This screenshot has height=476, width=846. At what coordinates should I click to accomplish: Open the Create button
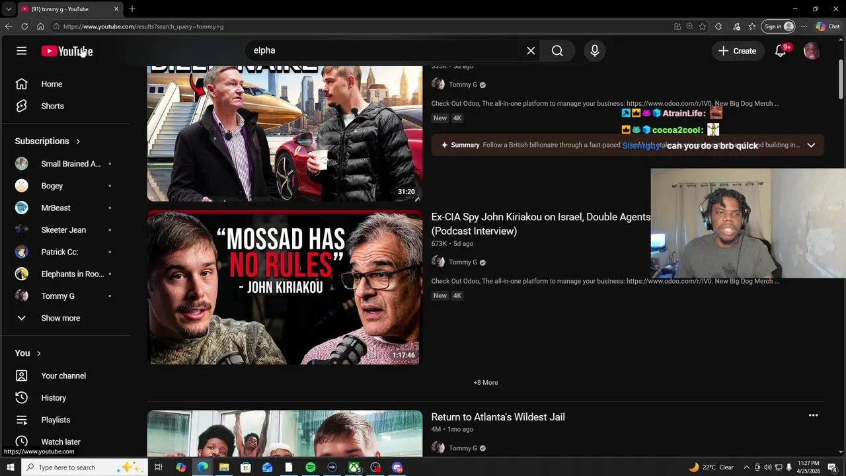pyautogui.click(x=737, y=51)
